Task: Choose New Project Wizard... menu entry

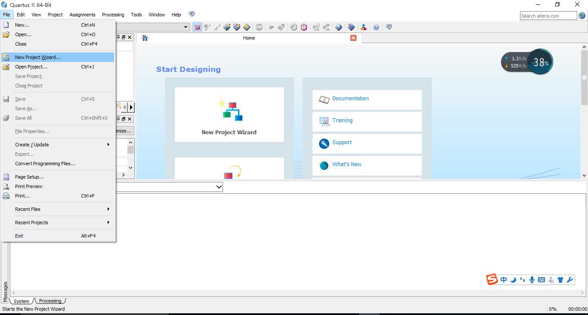Action: (58, 57)
